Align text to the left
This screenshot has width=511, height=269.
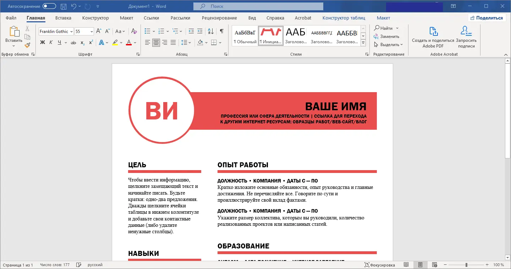[148, 43]
